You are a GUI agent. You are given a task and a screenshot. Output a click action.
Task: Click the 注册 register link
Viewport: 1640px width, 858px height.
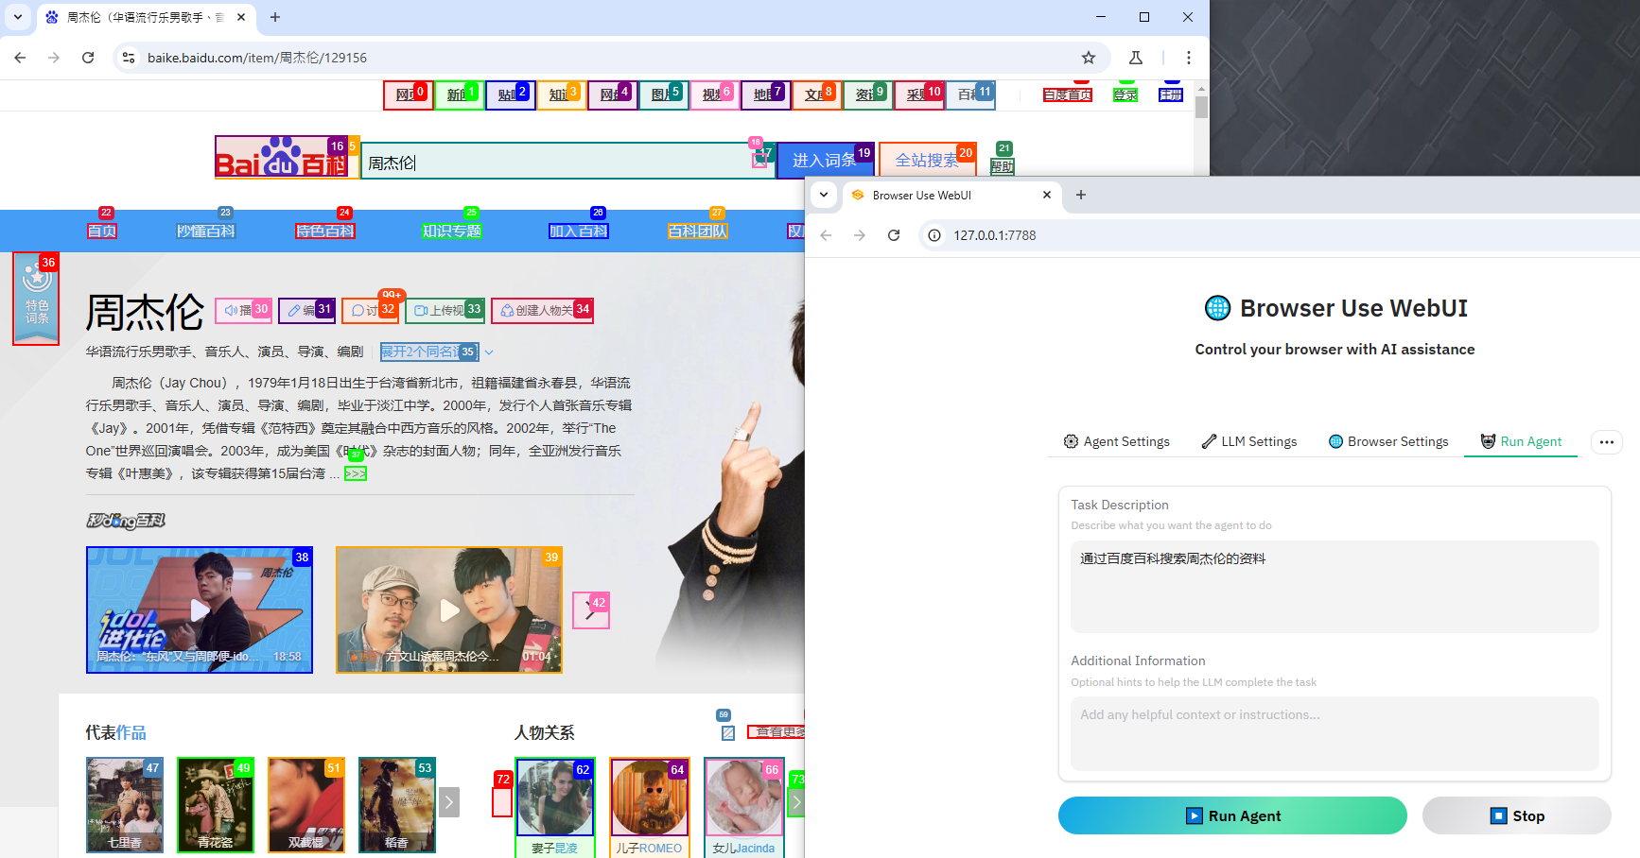point(1171,94)
